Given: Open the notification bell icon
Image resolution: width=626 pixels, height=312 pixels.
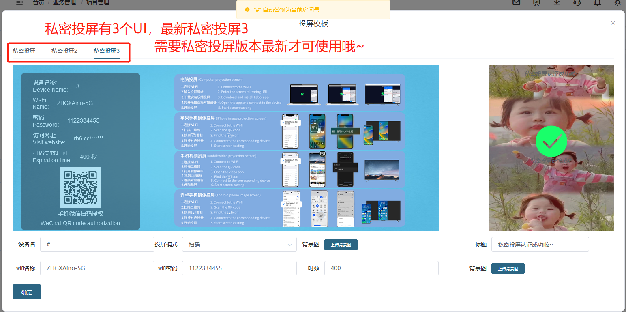Looking at the screenshot, I should click(x=597, y=3).
